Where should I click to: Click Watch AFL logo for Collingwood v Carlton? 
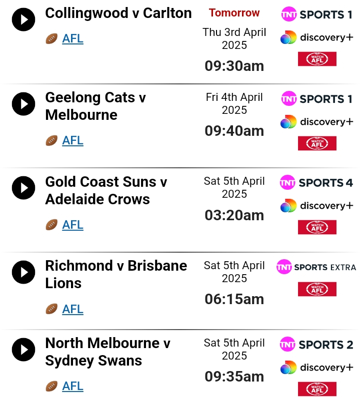coord(317,59)
